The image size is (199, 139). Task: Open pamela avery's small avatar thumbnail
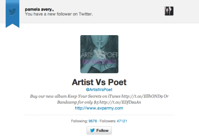pos(169,11)
